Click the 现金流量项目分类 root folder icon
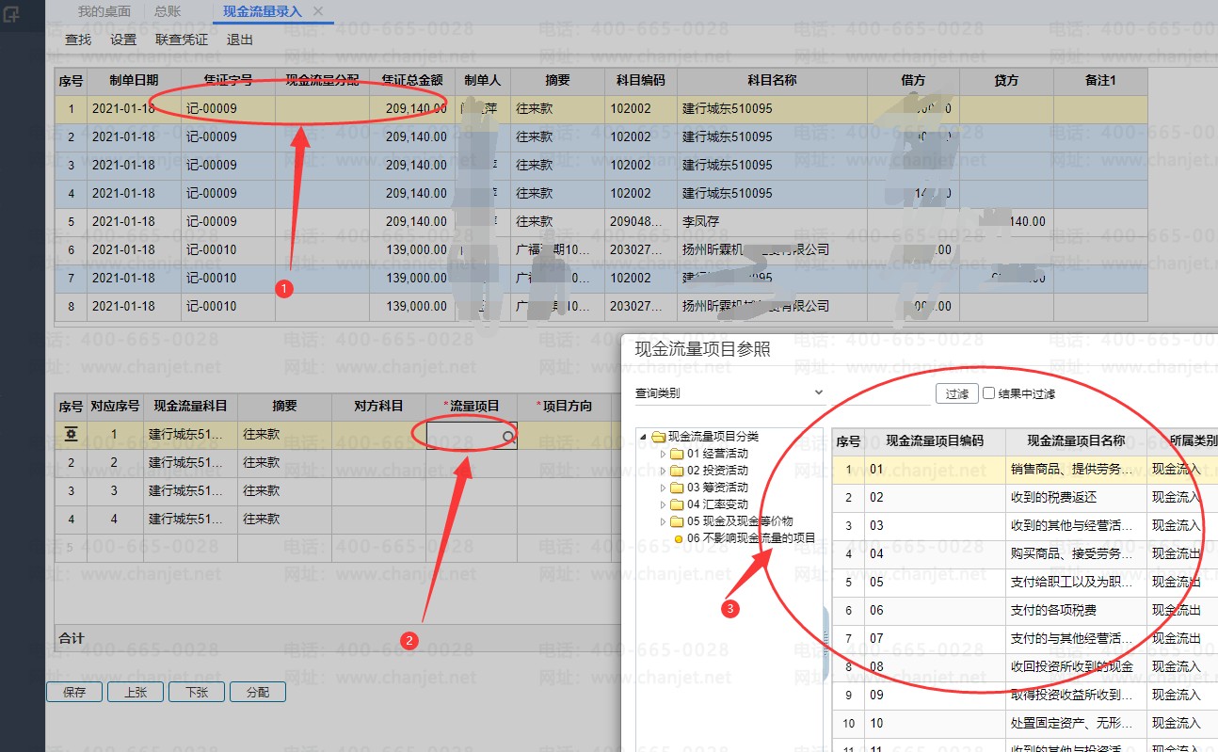The image size is (1218, 752). [x=658, y=437]
